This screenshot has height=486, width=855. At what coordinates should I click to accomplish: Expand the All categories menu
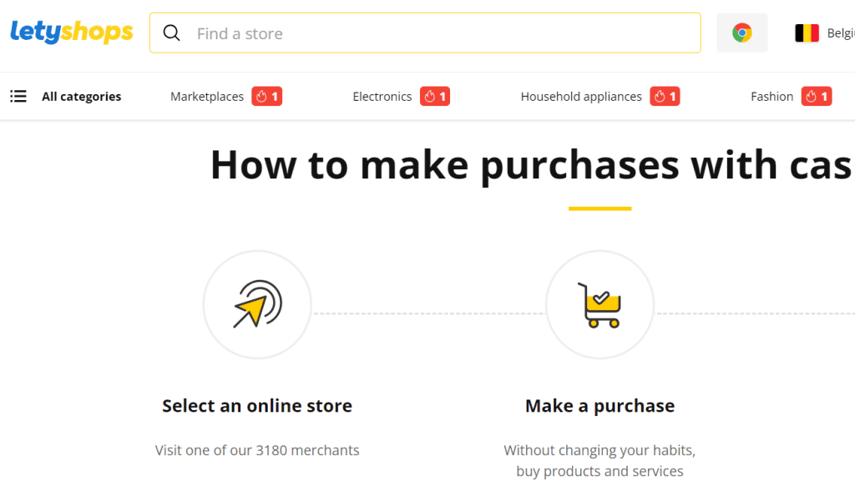click(81, 97)
